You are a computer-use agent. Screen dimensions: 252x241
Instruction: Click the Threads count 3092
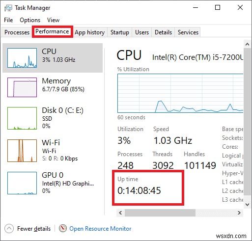click(x=163, y=165)
